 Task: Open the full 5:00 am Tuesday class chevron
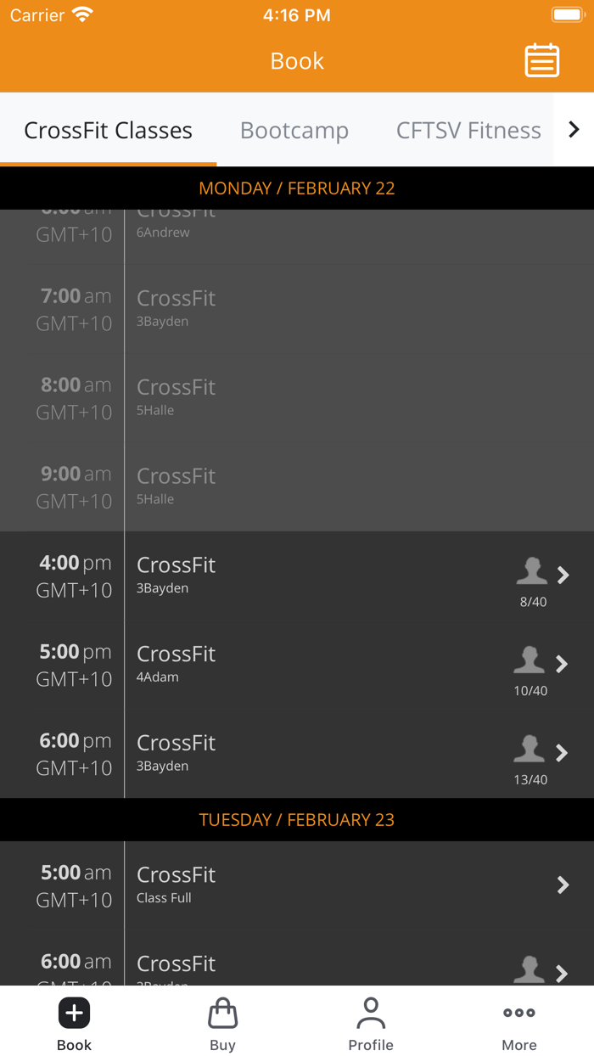563,885
